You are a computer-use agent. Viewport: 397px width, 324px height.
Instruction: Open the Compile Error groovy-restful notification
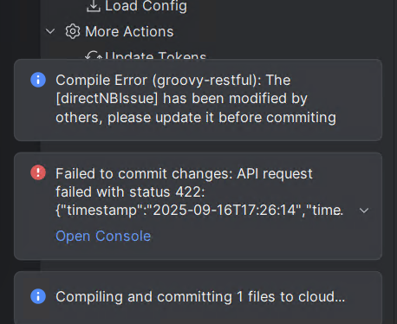point(198,100)
